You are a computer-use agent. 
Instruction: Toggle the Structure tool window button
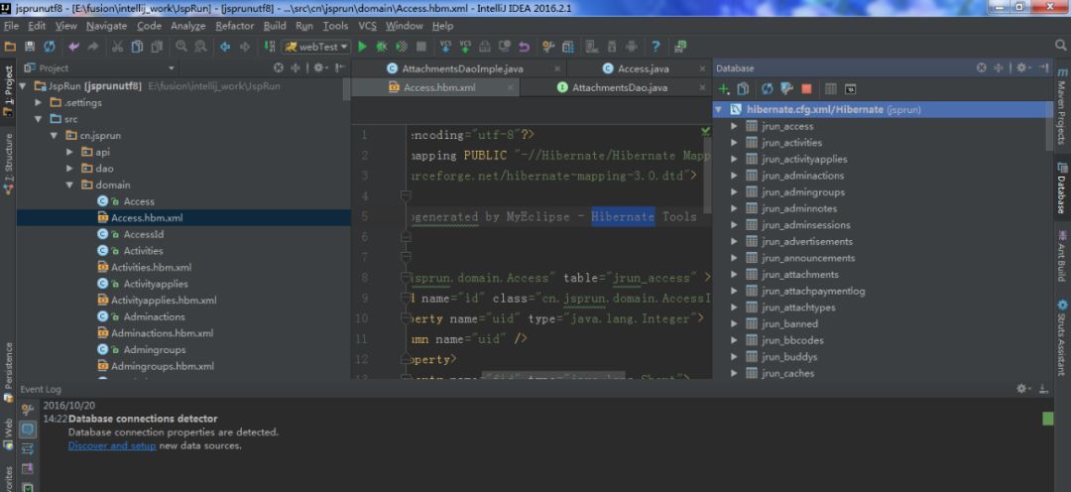(x=8, y=163)
